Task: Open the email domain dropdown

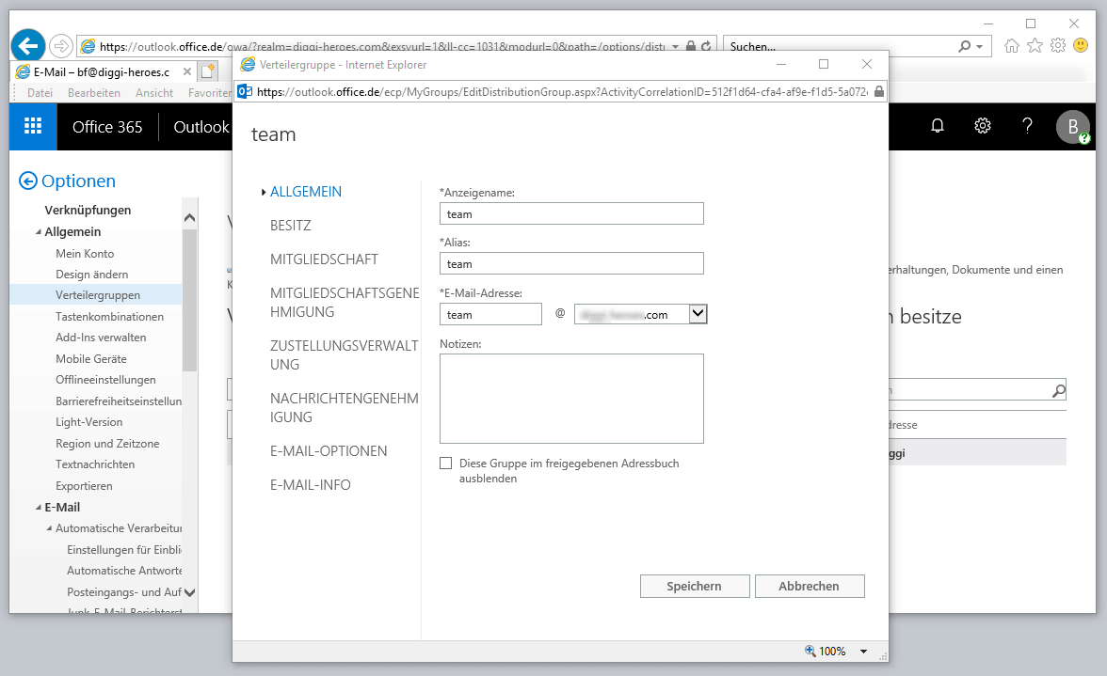Action: pos(698,314)
